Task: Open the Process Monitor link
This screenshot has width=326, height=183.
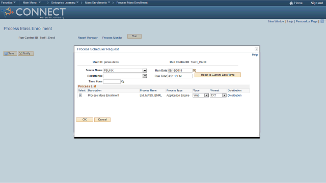Action: (x=112, y=38)
